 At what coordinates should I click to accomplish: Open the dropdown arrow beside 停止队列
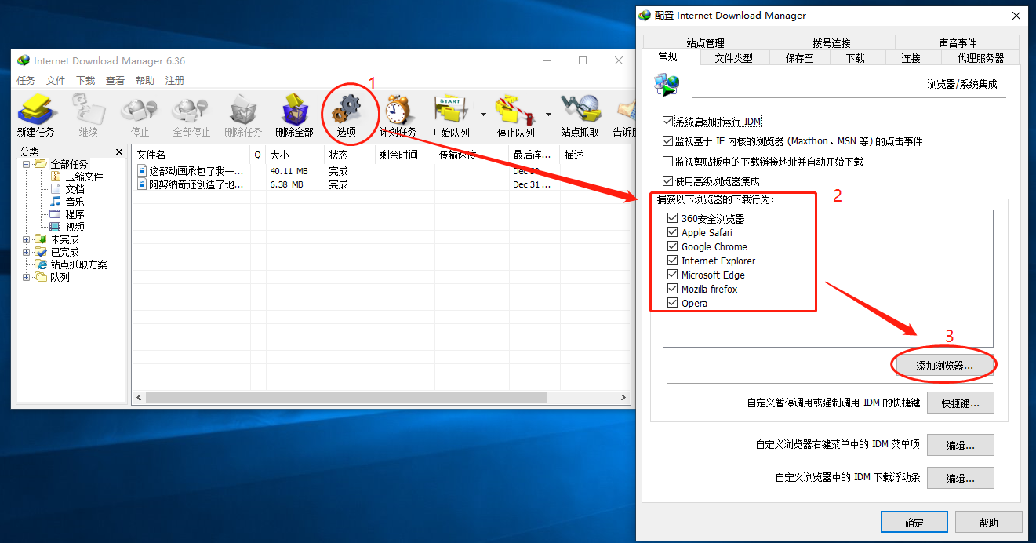pyautogui.click(x=548, y=115)
